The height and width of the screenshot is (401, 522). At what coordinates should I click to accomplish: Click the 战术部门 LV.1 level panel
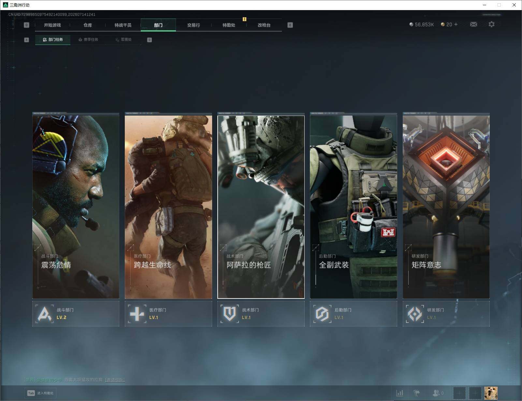[261, 314]
